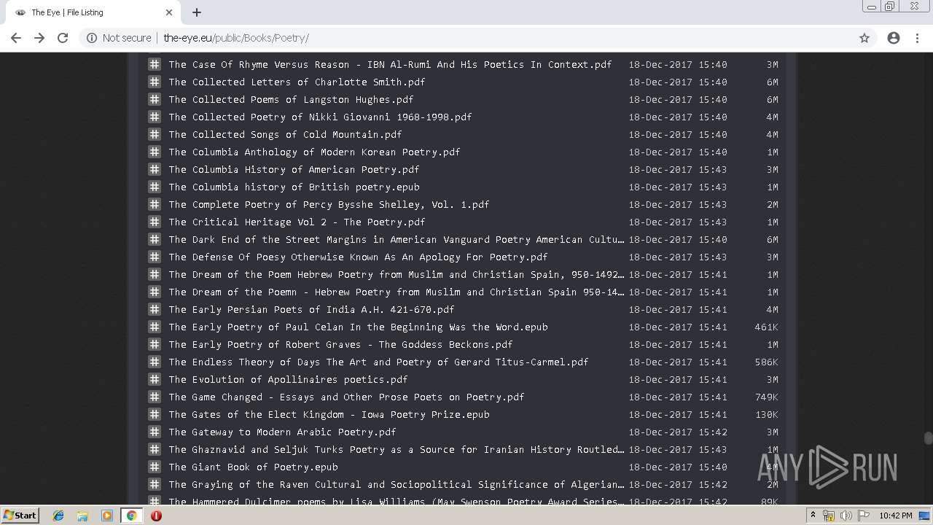Open The Endless Theory of Days pdf
Viewport: 933px width, 525px height.
click(378, 362)
